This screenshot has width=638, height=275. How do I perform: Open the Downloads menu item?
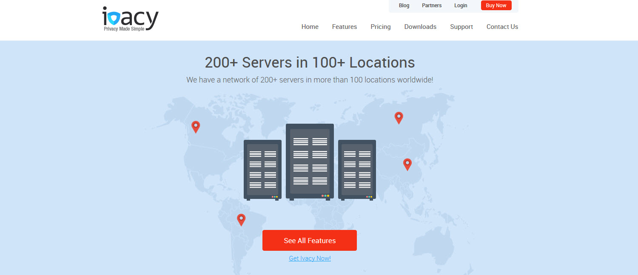[x=420, y=27]
